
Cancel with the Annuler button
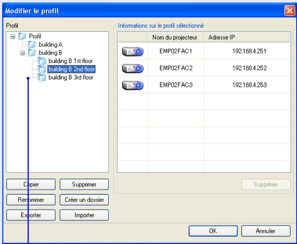pyautogui.click(x=266, y=231)
